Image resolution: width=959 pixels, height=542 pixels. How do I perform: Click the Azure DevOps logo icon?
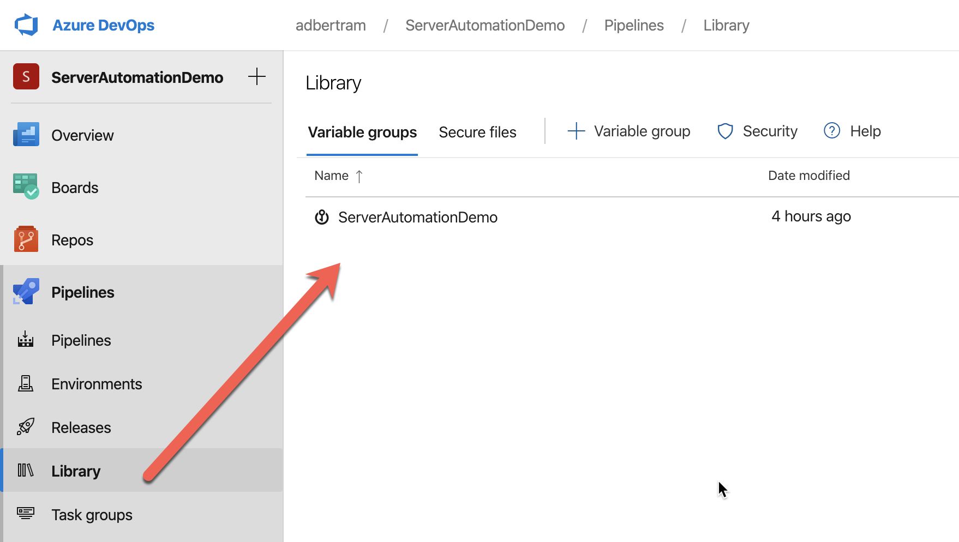click(x=26, y=25)
